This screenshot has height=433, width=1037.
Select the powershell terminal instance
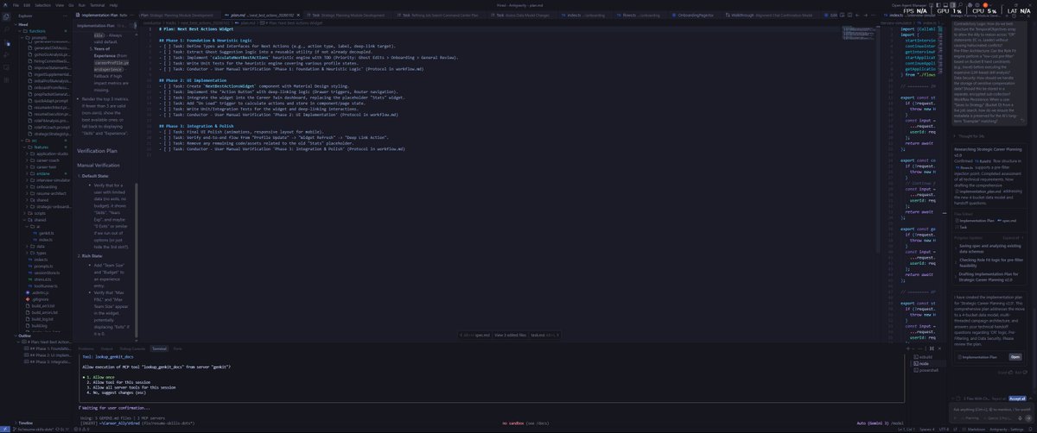click(929, 371)
